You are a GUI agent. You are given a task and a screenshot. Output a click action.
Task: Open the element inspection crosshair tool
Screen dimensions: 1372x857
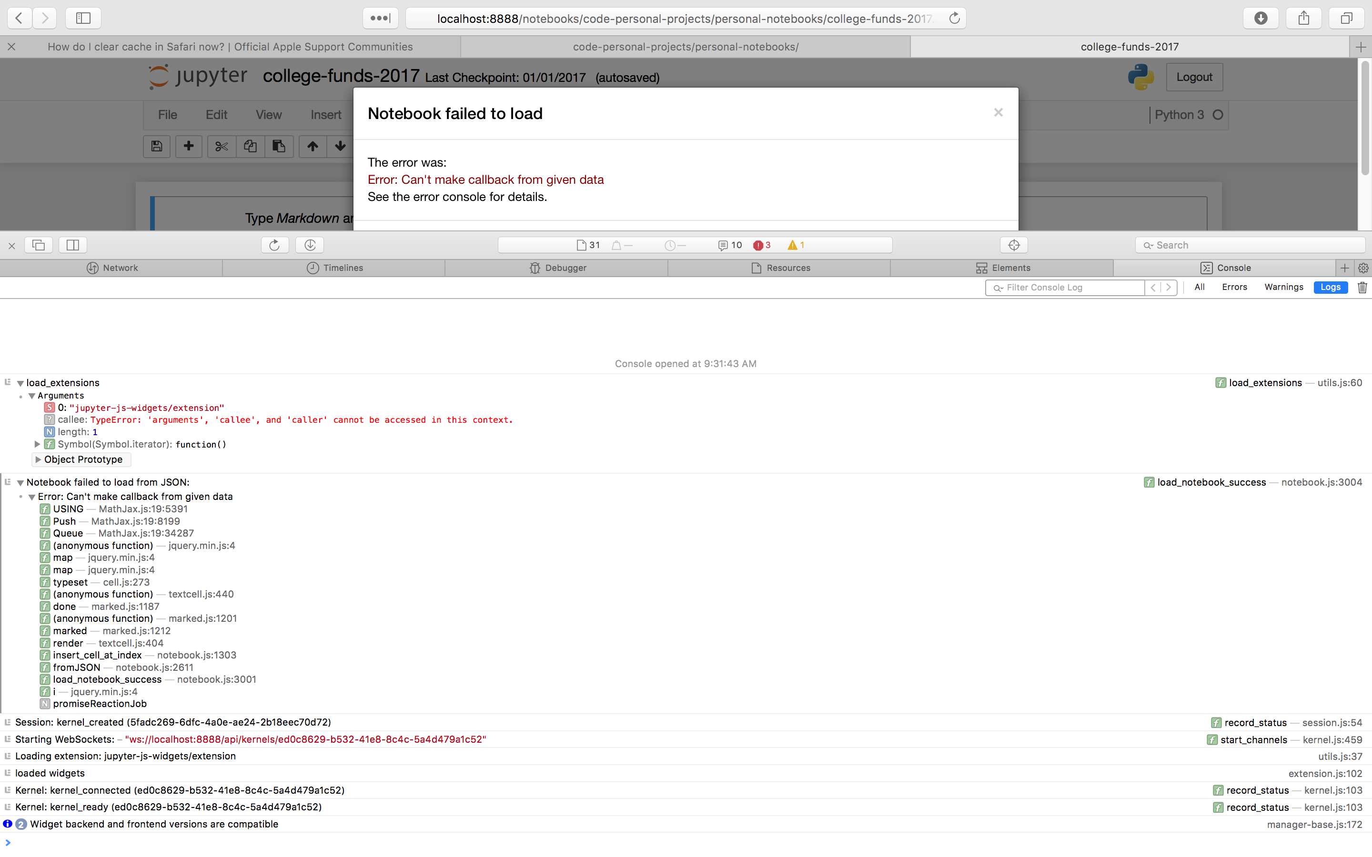point(1013,245)
